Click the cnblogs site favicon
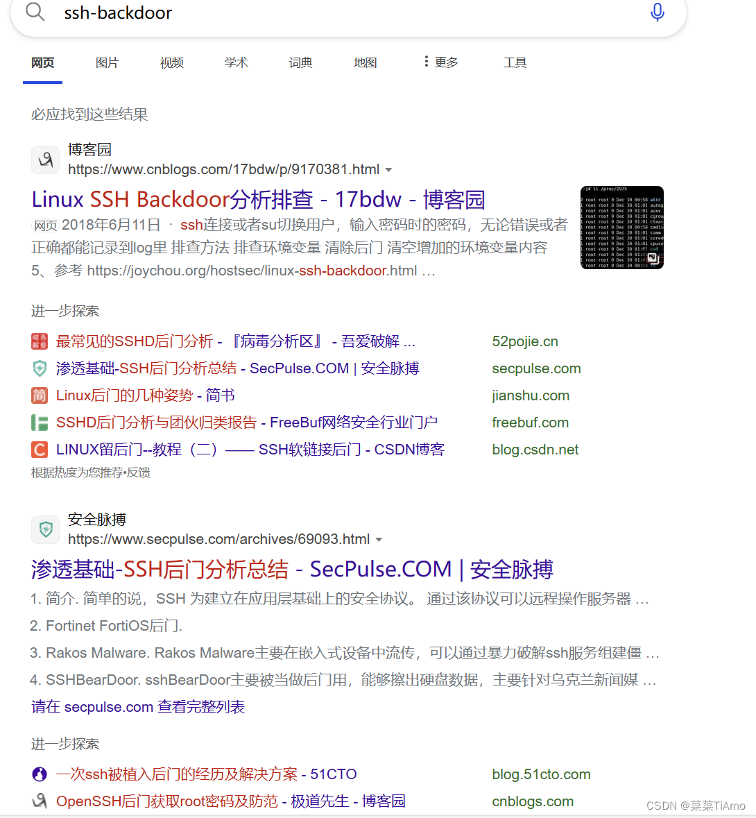 tap(46, 160)
